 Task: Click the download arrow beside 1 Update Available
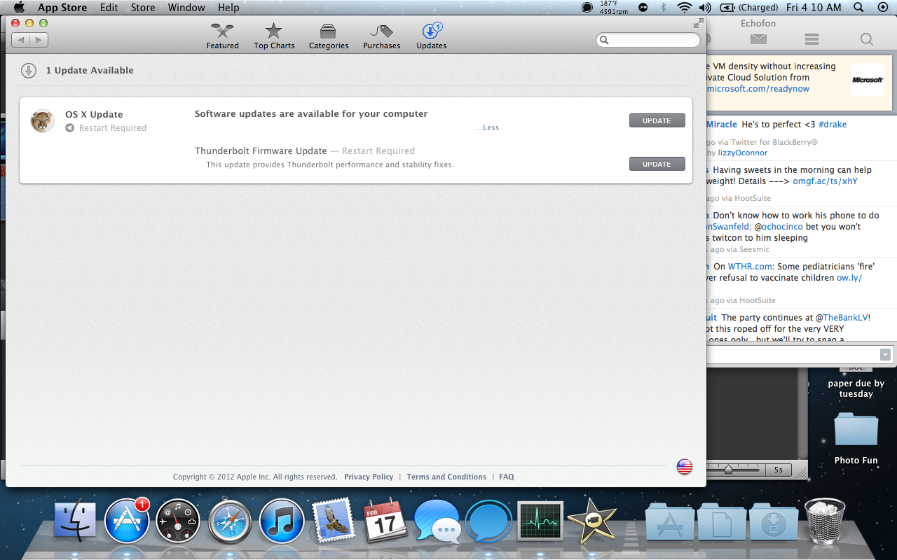click(29, 70)
